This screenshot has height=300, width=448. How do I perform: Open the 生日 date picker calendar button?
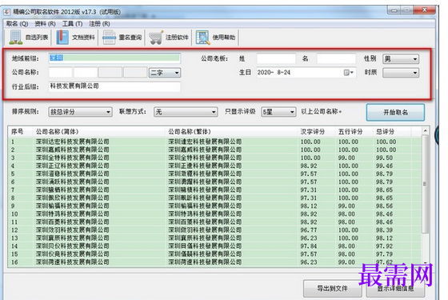coord(349,73)
